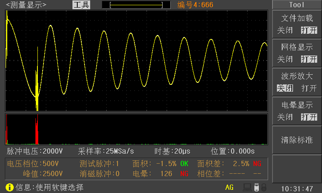Click the yellow info icon in status bar
The width and height of the screenshot is (322, 193).
pyautogui.click(x=10, y=187)
